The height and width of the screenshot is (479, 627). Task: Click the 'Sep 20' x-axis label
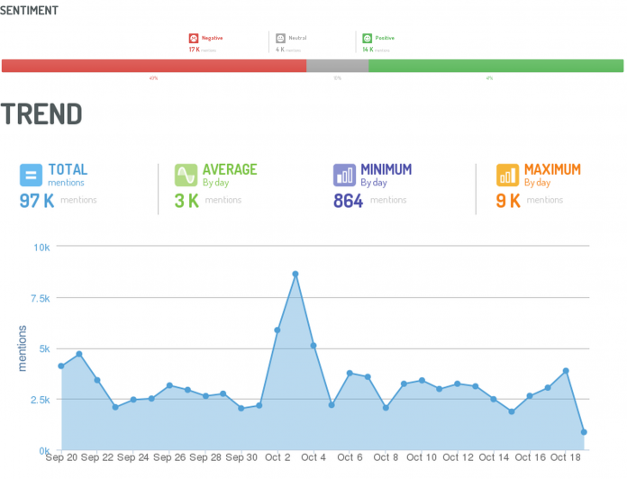(x=61, y=457)
